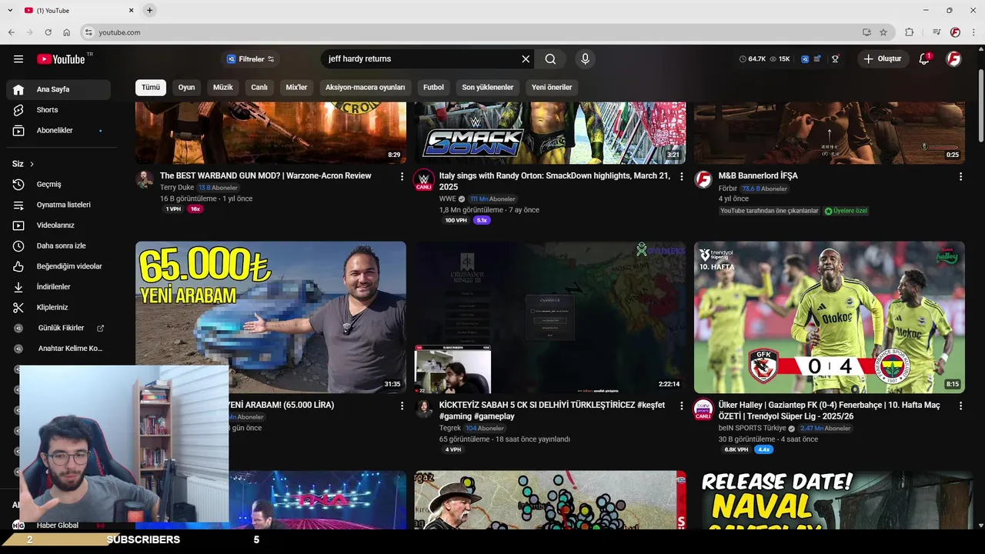Viewport: 985px width, 554px height.
Task: Reload the page in browser
Action: click(48, 32)
